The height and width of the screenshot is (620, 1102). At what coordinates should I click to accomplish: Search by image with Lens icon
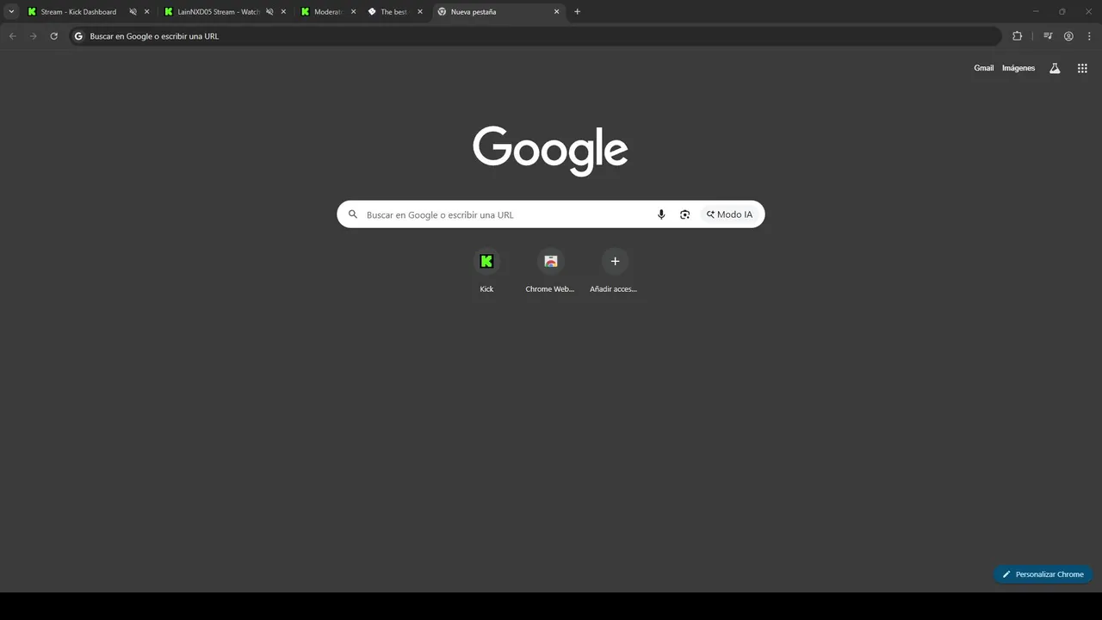pyautogui.click(x=684, y=214)
